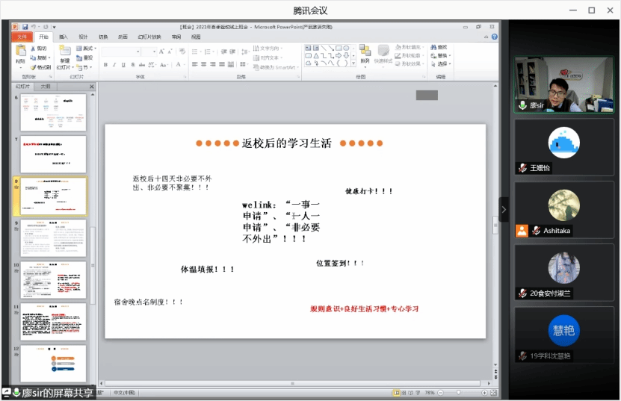This screenshot has width=621, height=401.
Task: Open the Select dropdown in Editing group
Action: pyautogui.click(x=442, y=64)
